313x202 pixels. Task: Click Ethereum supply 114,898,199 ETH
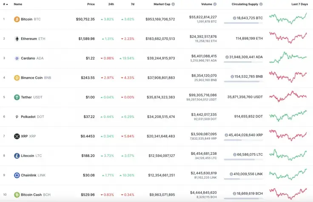point(249,39)
